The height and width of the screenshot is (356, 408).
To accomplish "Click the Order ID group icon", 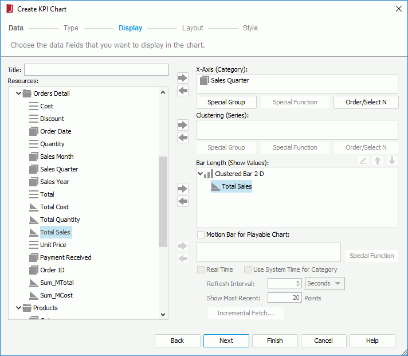I will tap(34, 270).
